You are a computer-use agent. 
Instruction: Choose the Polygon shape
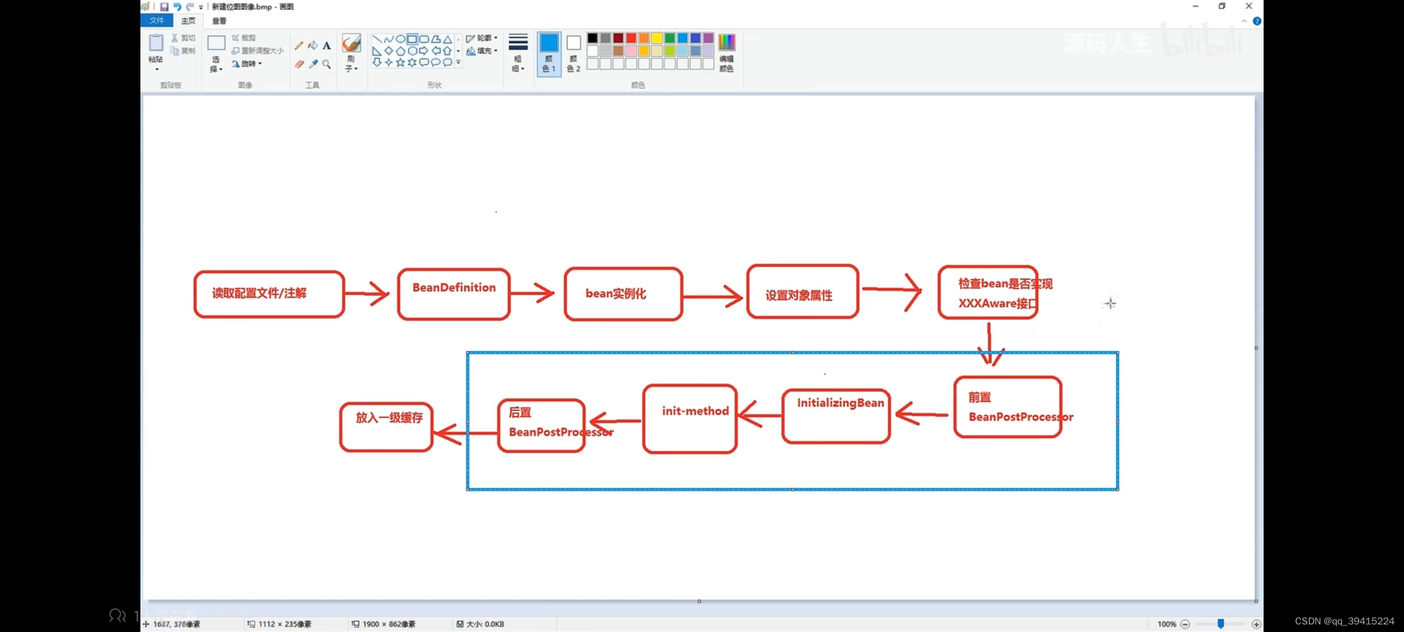[435, 39]
